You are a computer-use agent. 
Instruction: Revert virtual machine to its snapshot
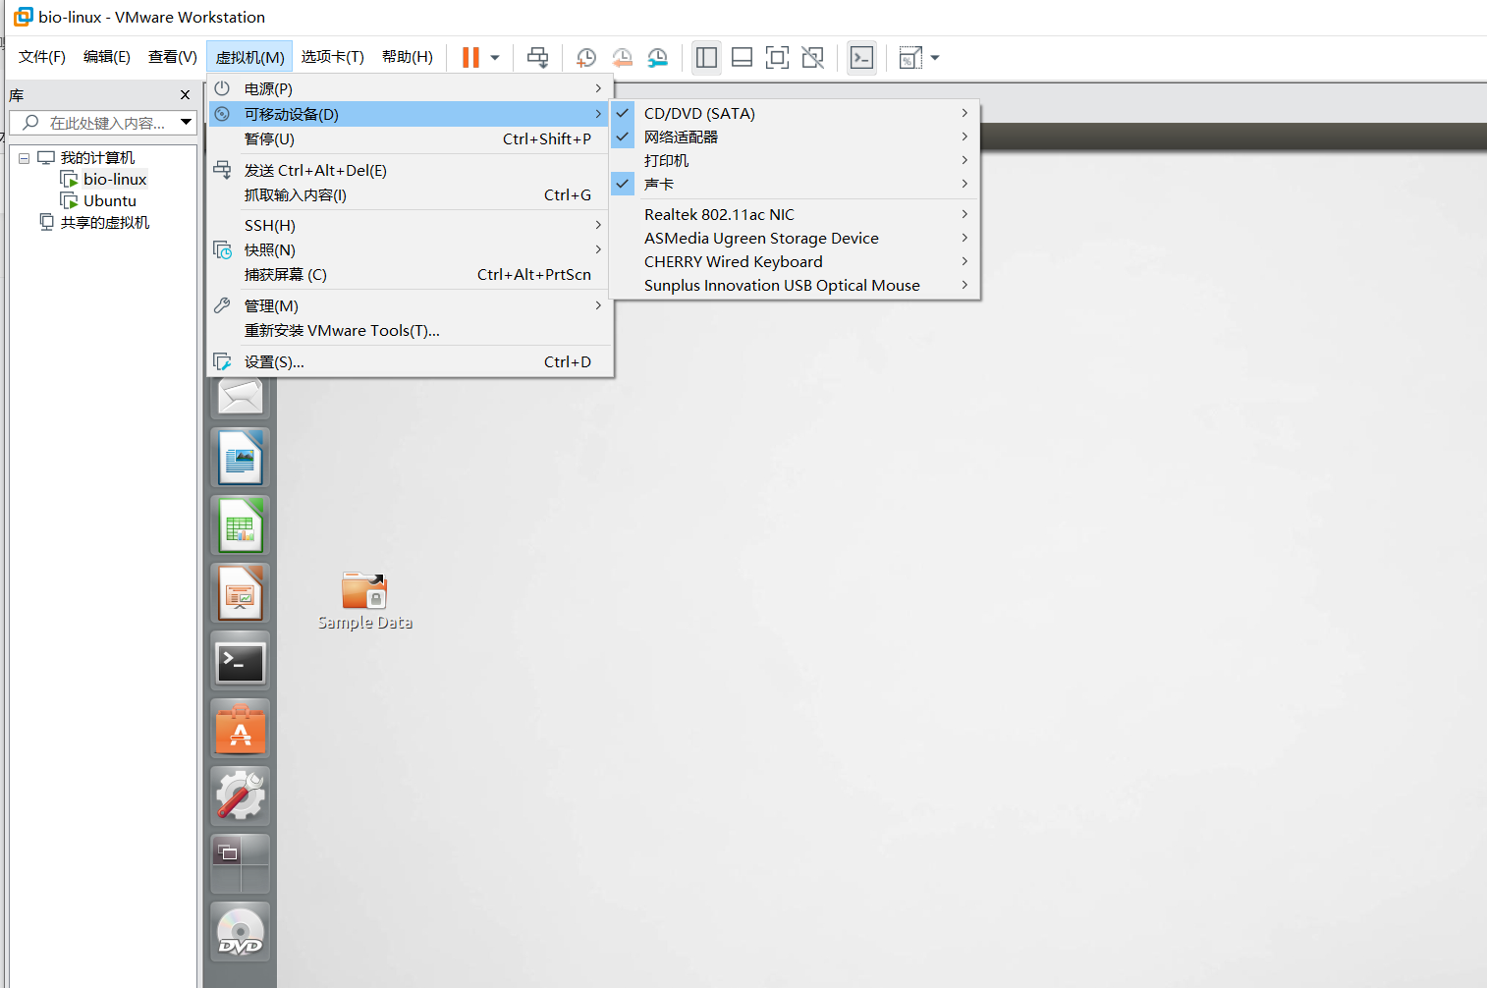click(x=622, y=58)
